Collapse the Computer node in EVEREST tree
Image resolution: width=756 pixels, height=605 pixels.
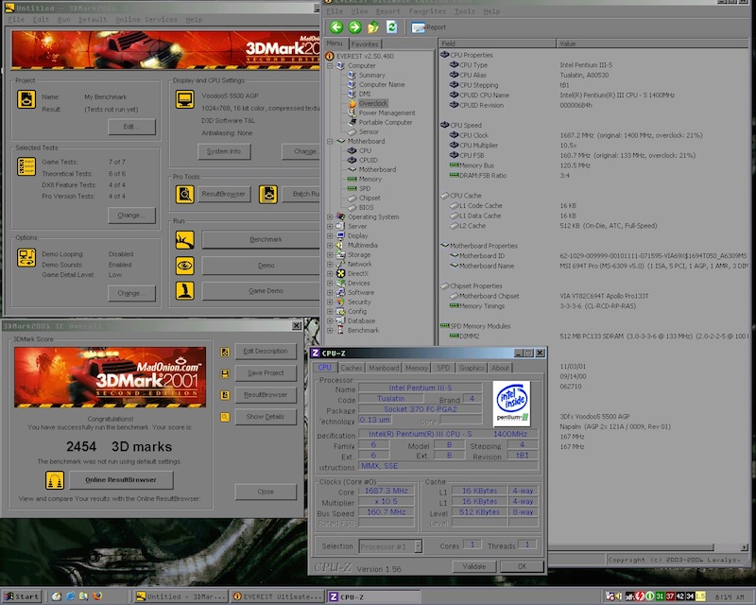[x=330, y=65]
